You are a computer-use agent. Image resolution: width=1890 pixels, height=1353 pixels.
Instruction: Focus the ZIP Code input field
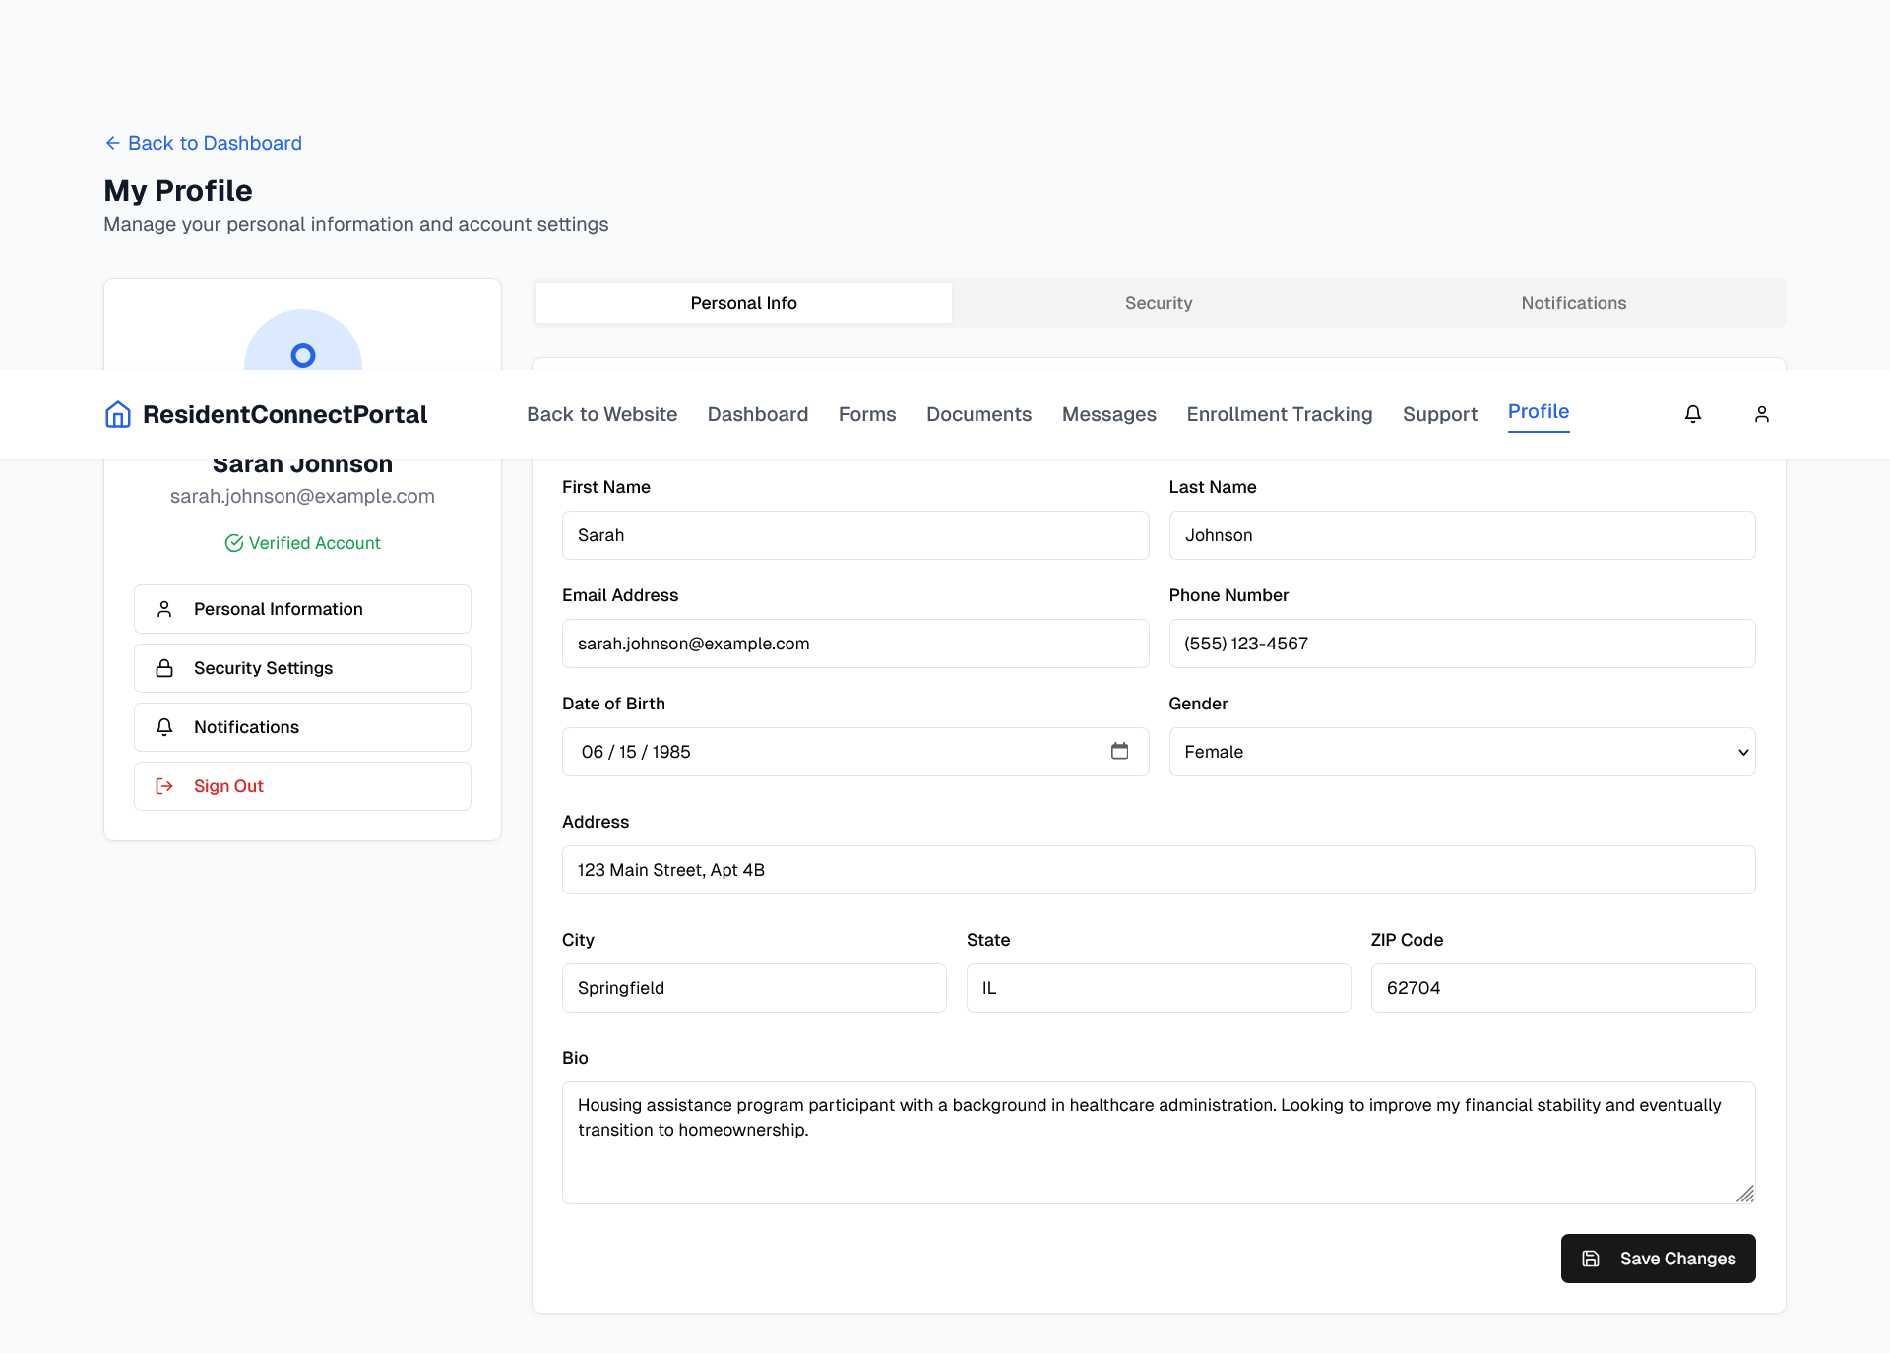tap(1562, 988)
